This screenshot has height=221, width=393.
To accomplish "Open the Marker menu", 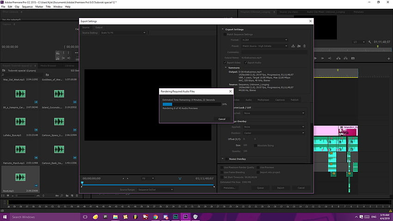I will [x=39, y=7].
